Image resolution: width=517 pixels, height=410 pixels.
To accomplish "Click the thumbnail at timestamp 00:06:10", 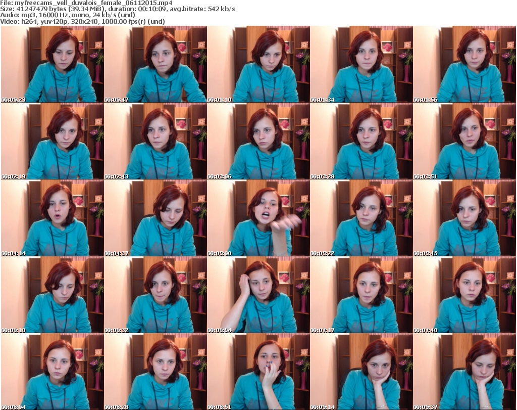I will tap(53, 295).
